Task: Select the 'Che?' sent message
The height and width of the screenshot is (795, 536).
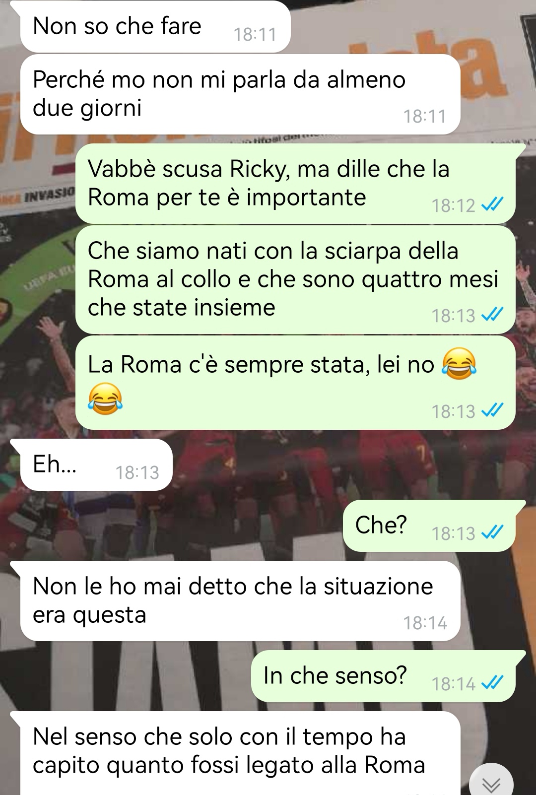Action: pos(429,526)
